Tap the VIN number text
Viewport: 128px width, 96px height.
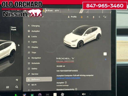pos(67,71)
